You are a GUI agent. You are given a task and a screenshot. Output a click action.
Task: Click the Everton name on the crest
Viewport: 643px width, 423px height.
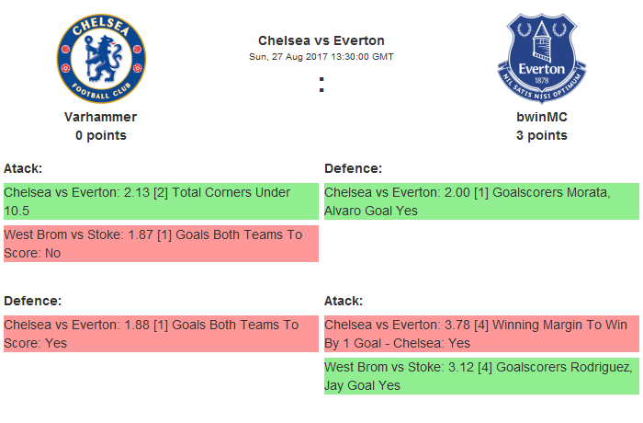coord(541,69)
